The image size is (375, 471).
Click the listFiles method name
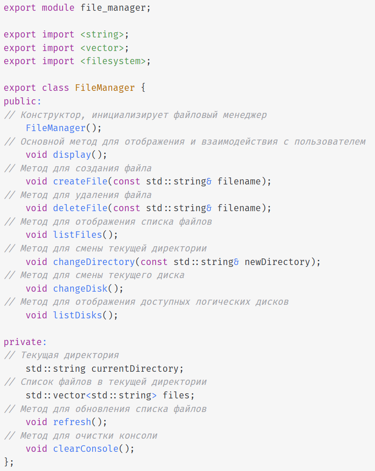[78, 235]
